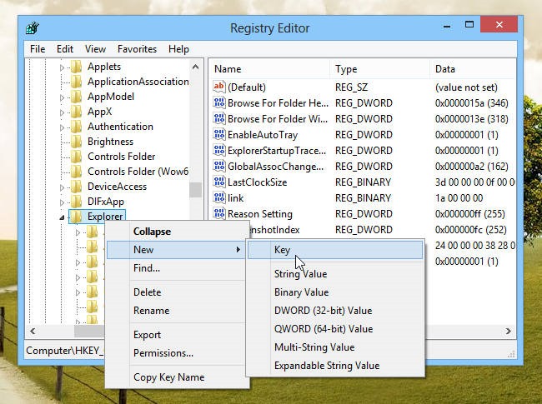Viewport: 542px width, 404px height.
Task: Select Binary Value in the submenu
Action: [x=335, y=292]
